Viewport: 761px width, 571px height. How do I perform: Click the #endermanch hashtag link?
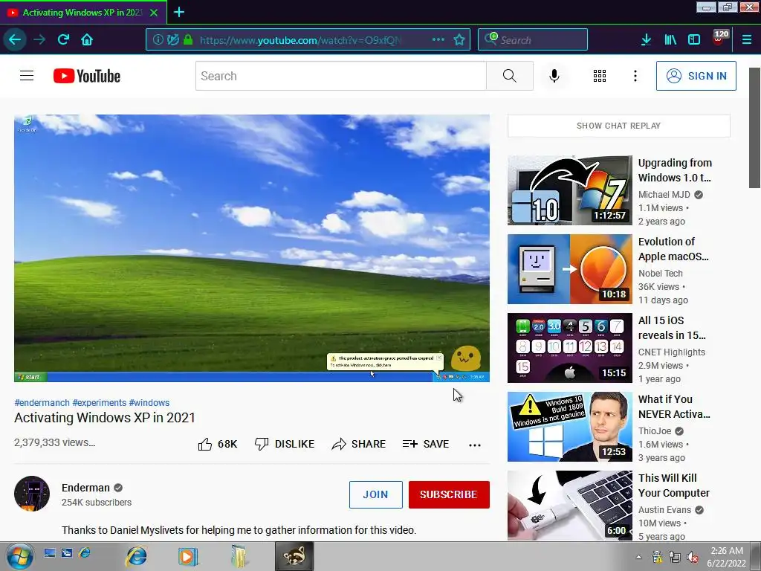coord(42,402)
